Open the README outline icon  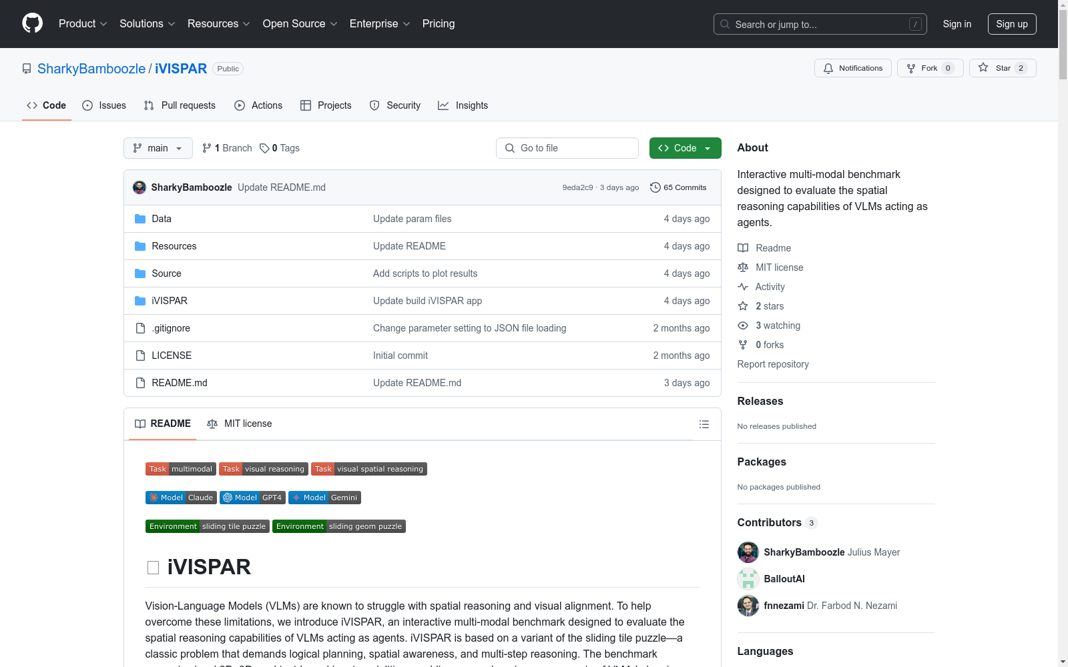(x=704, y=424)
